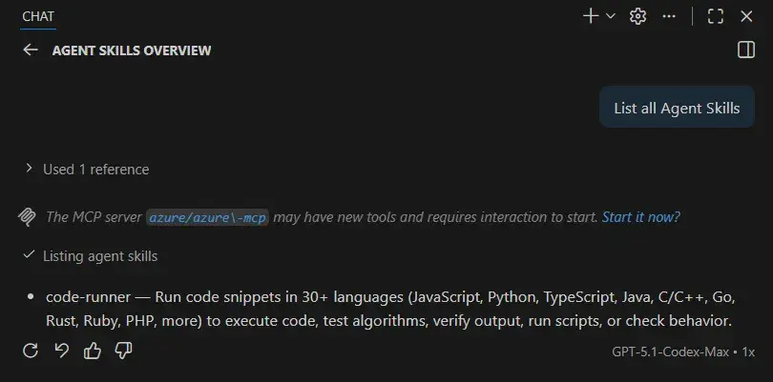Click the "Start it now?" link

pos(640,217)
